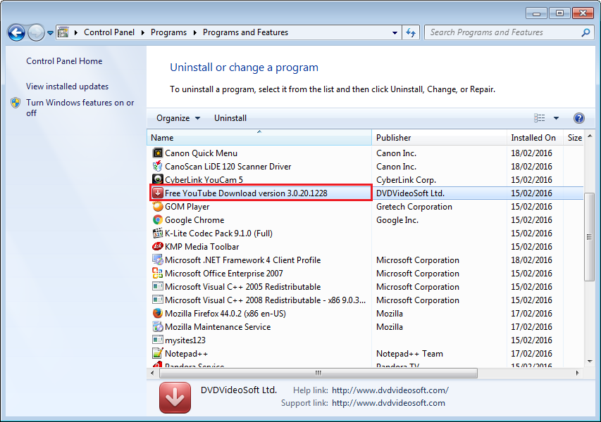Open View installed updates link
This screenshot has height=422, width=601.
pyautogui.click(x=67, y=87)
